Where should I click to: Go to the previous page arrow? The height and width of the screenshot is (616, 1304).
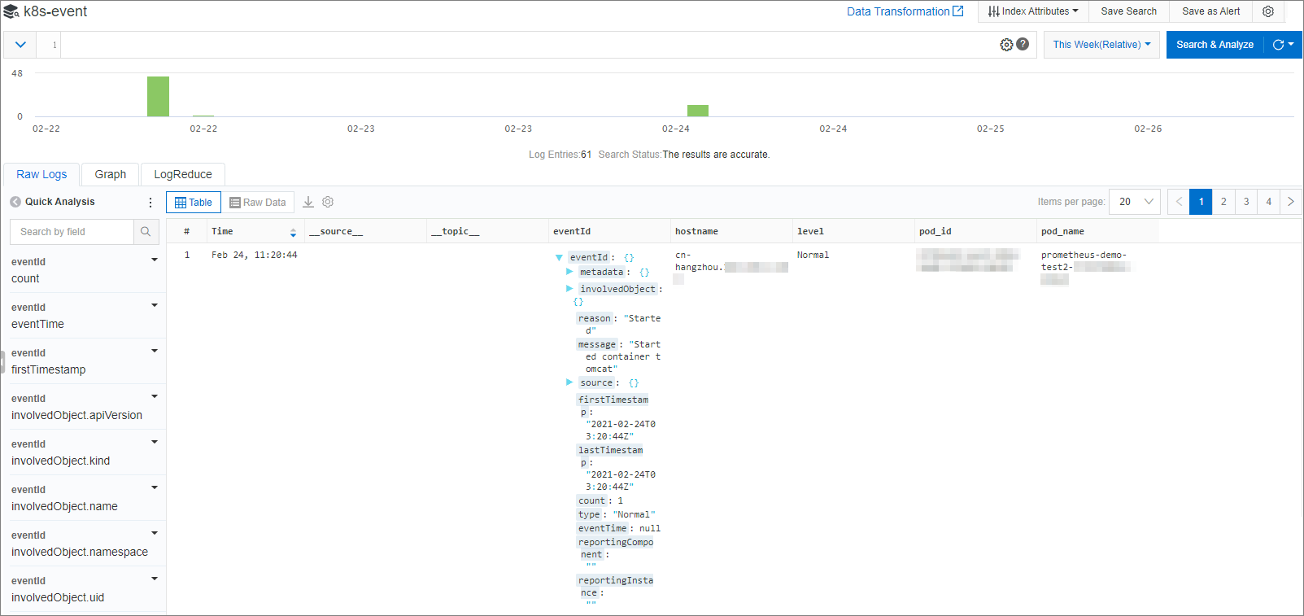(1179, 202)
